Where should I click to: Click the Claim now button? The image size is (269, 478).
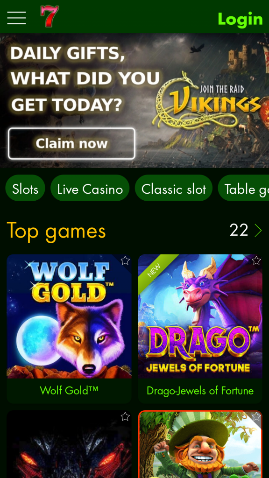71,143
